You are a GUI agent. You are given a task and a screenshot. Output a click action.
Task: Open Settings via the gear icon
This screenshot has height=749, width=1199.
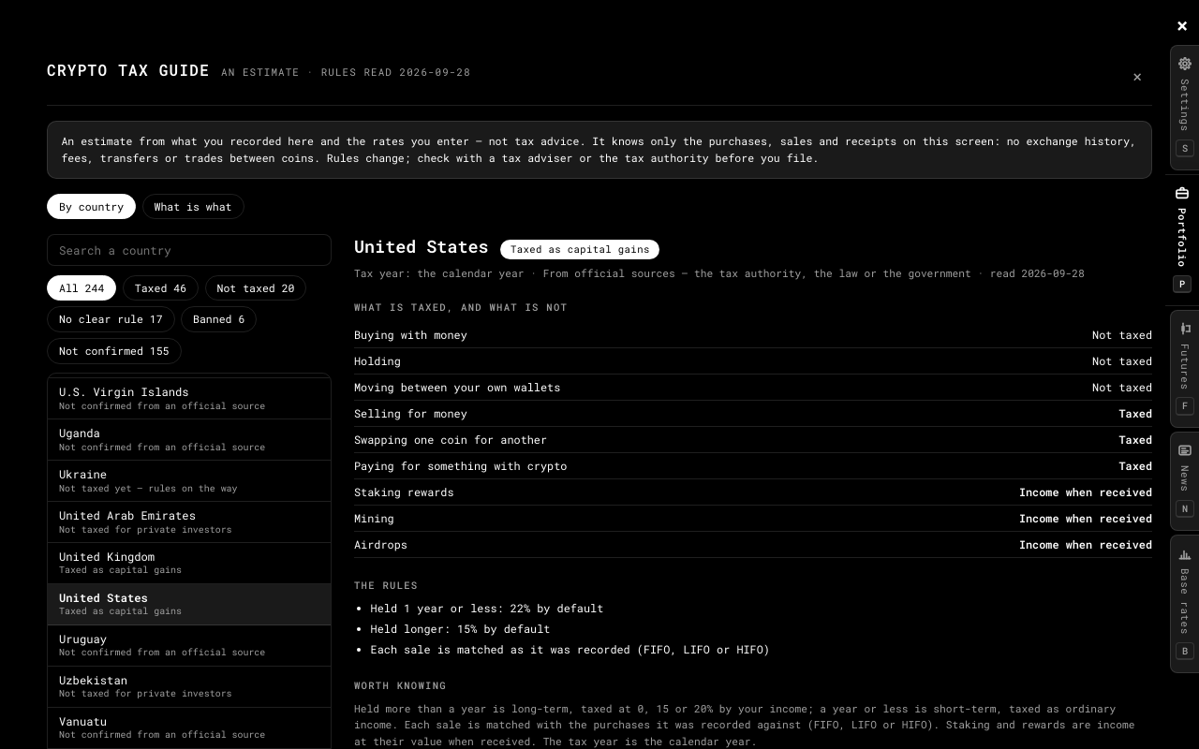tap(1185, 64)
